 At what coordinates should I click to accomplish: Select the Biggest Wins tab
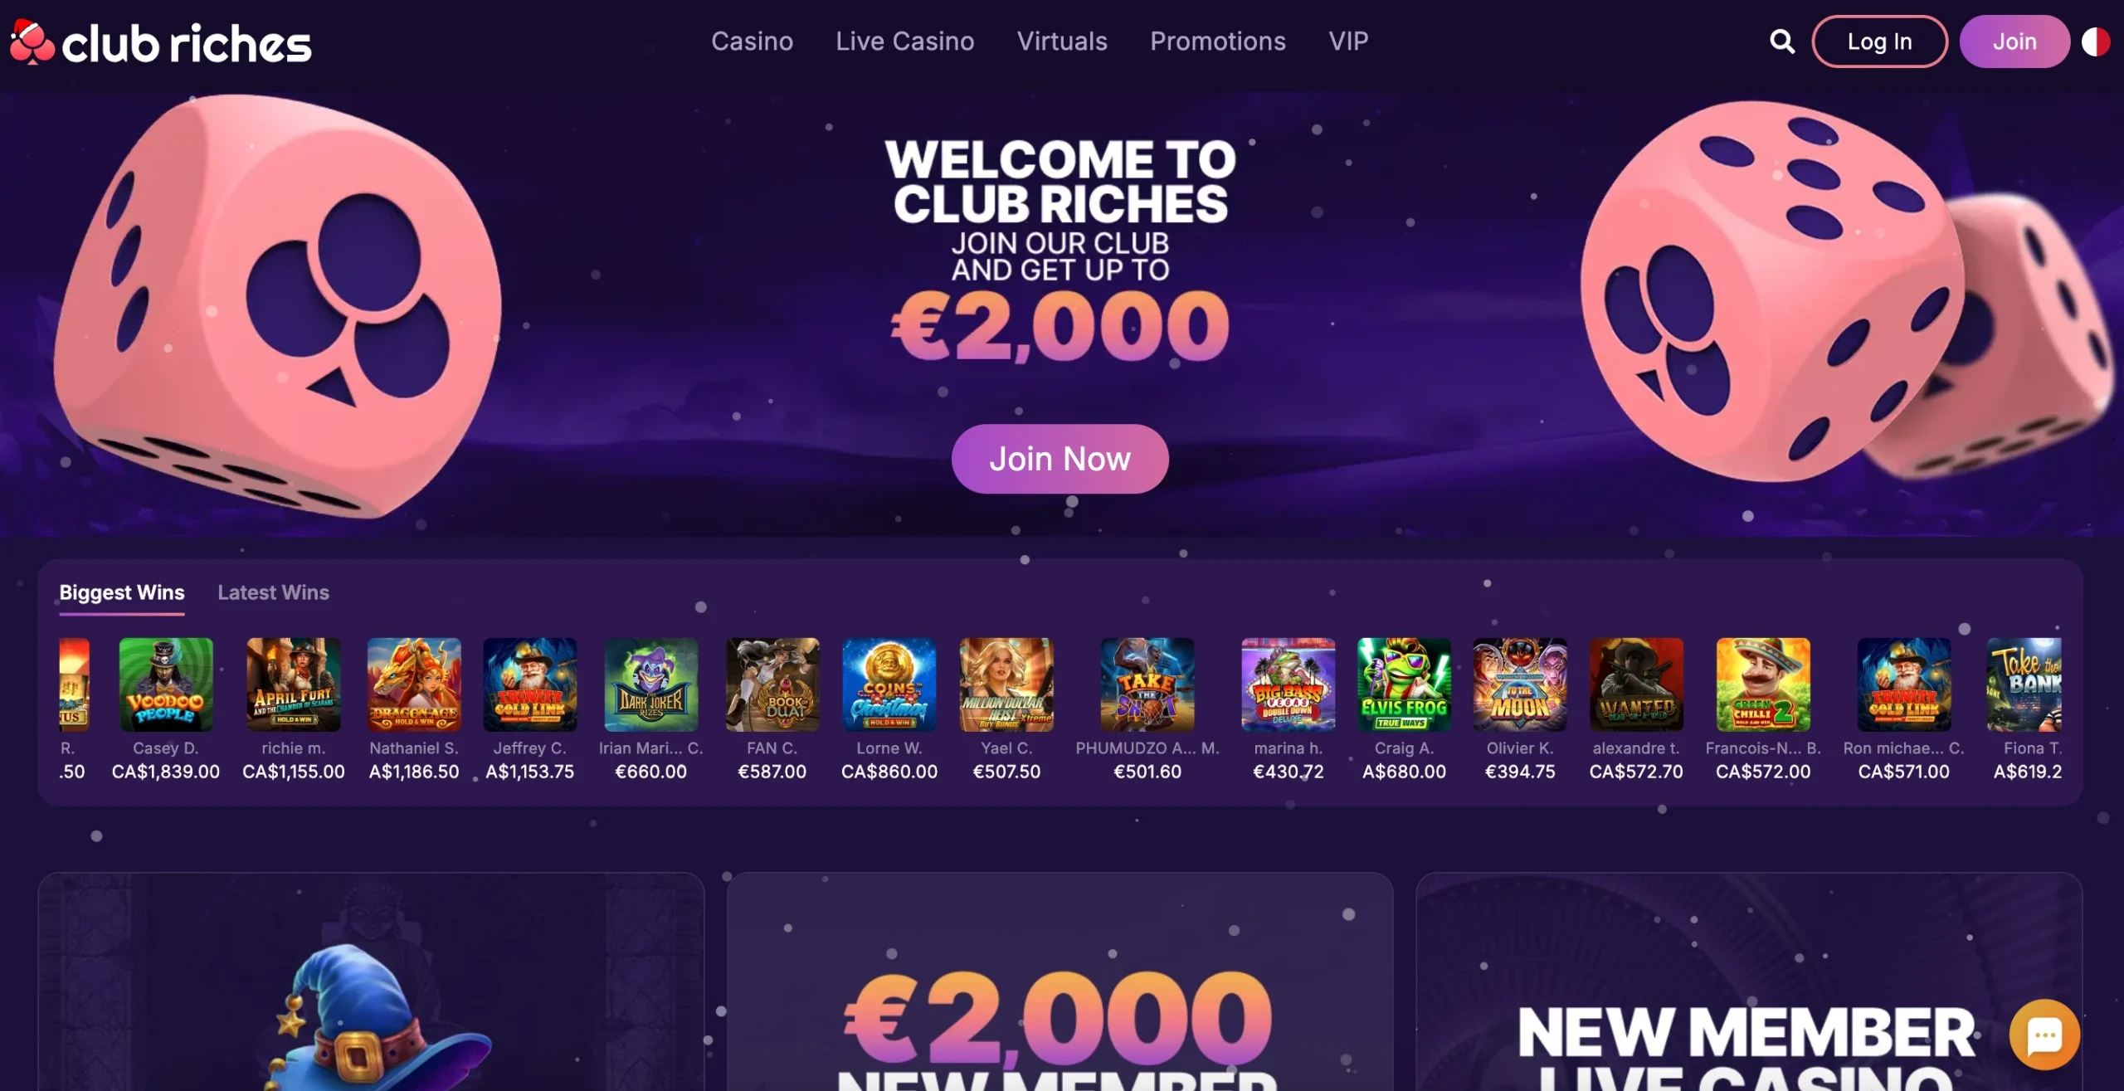(x=122, y=592)
